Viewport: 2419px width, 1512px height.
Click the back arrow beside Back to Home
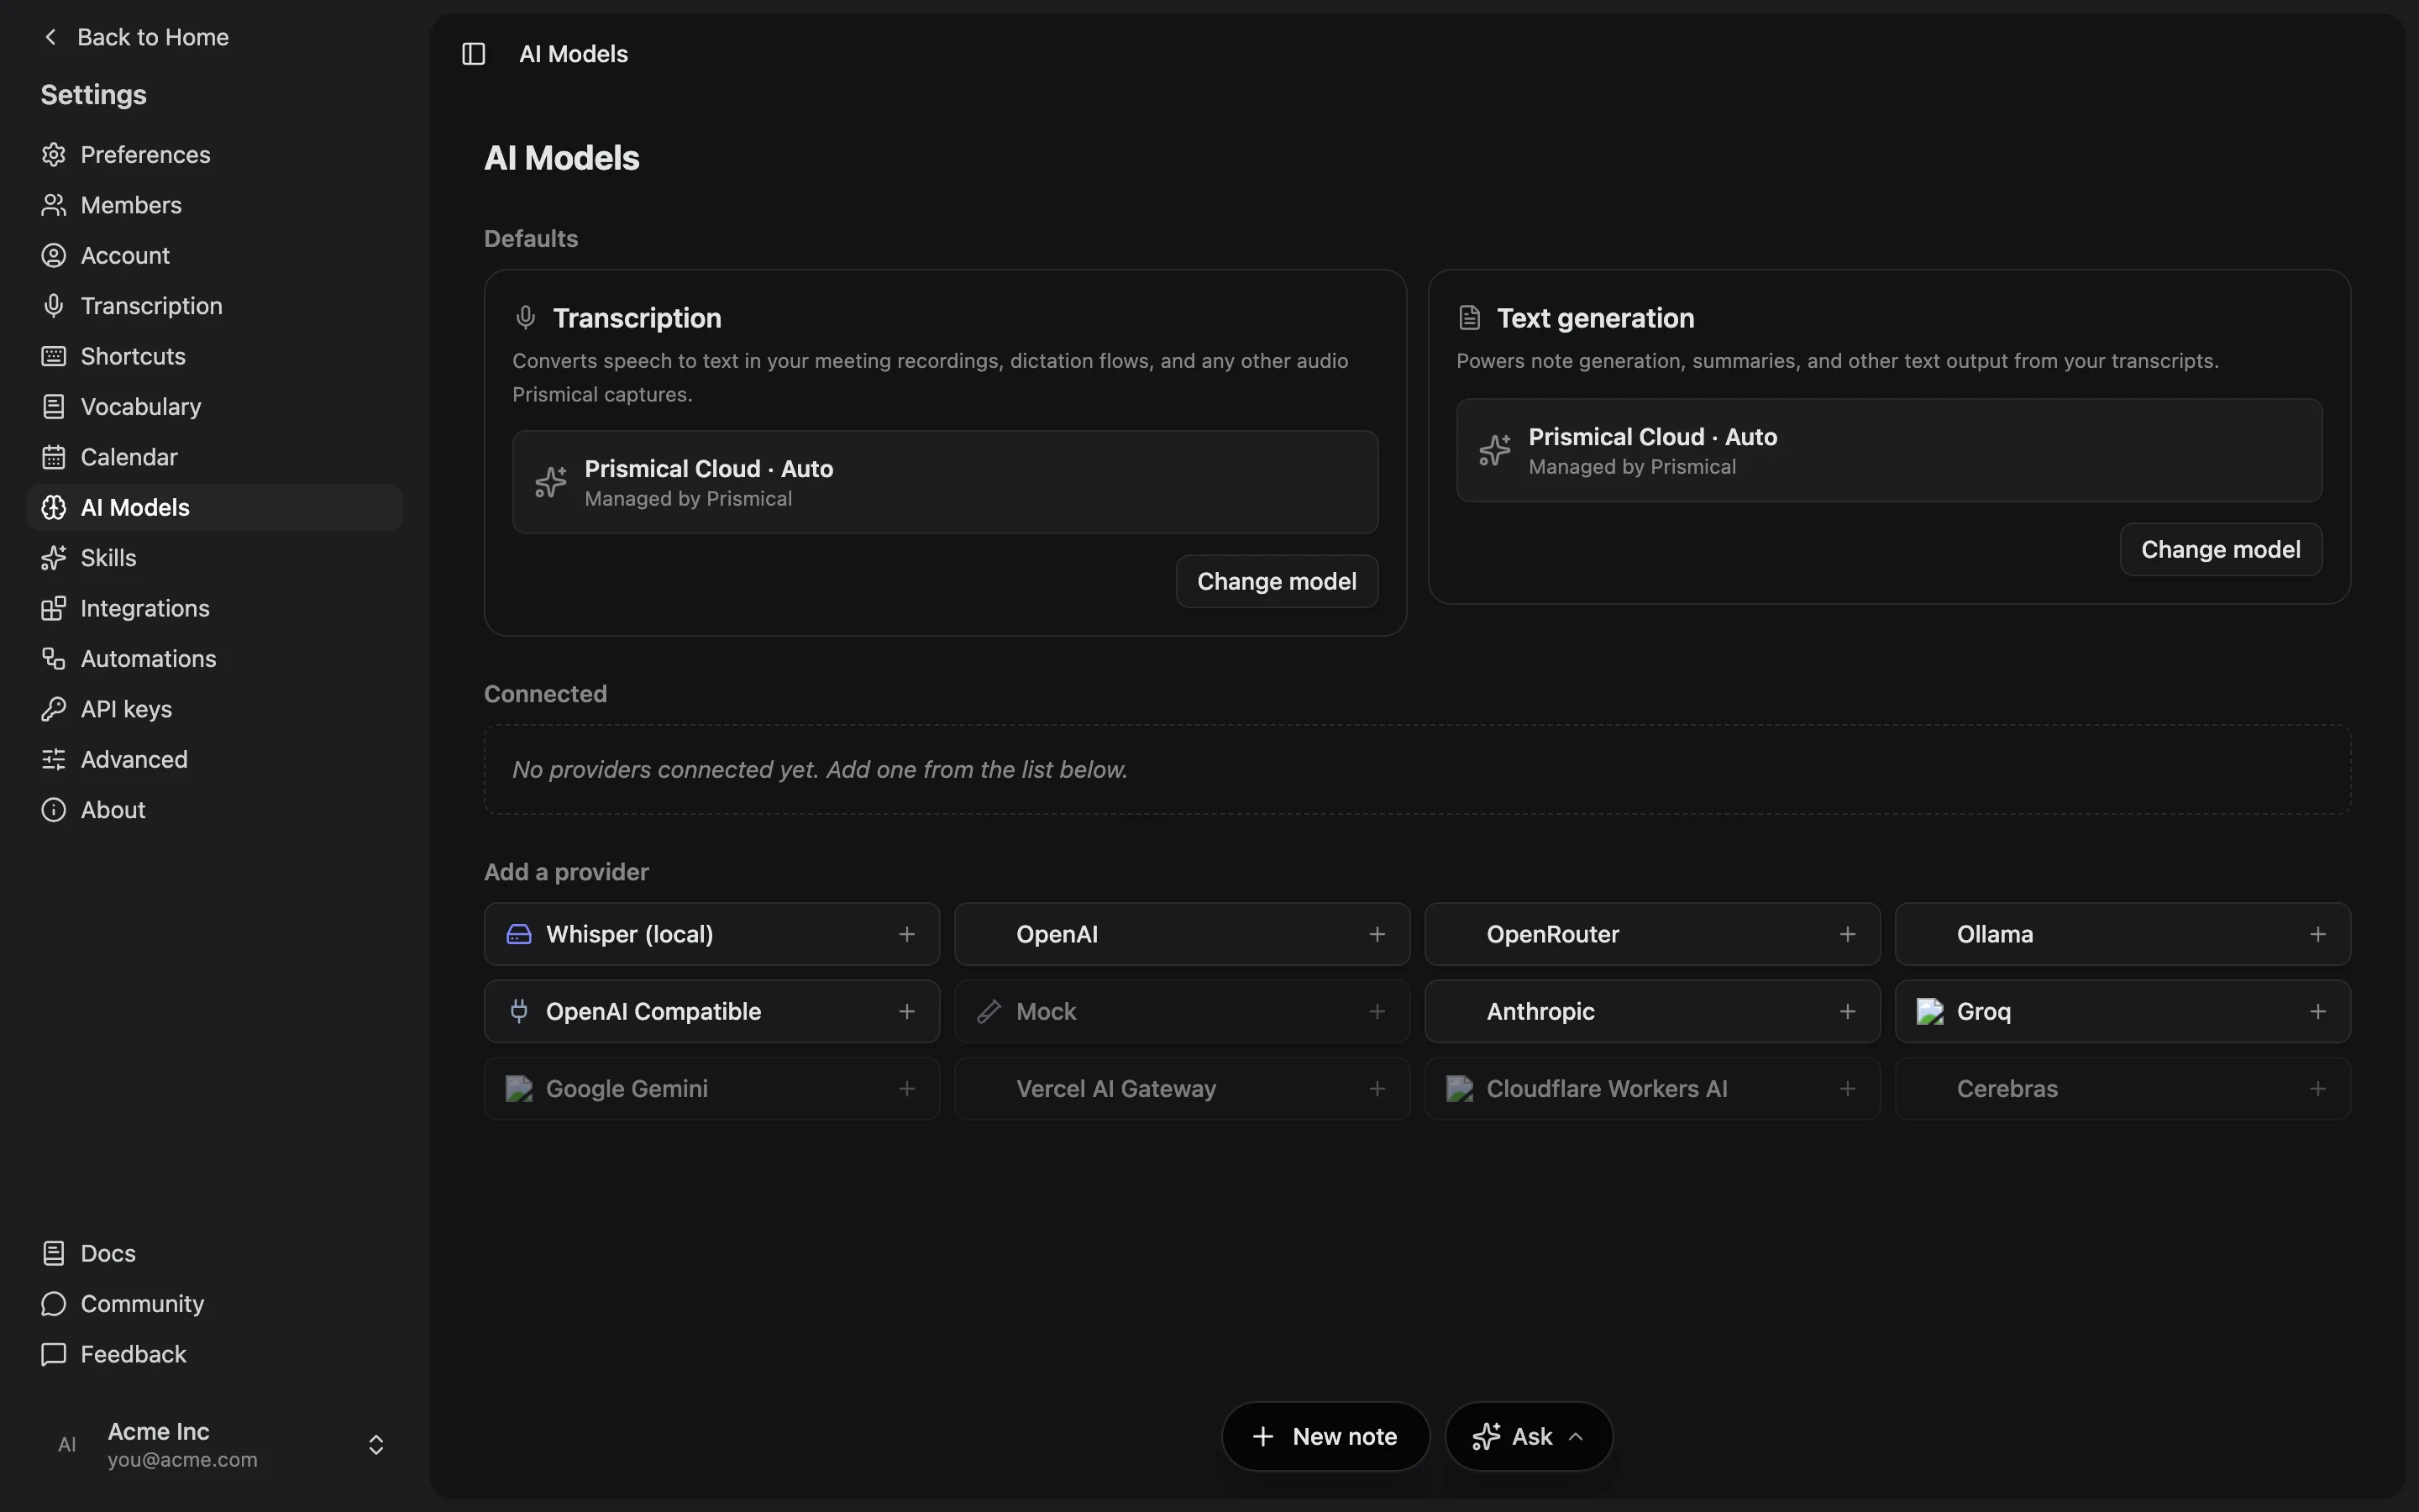[x=51, y=37]
